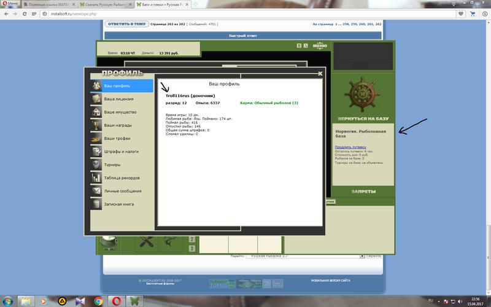Click 'ВЕРНУТЬСЯ НА БАЗУ' in the game panel
The width and height of the screenshot is (491, 307).
tap(363, 119)
